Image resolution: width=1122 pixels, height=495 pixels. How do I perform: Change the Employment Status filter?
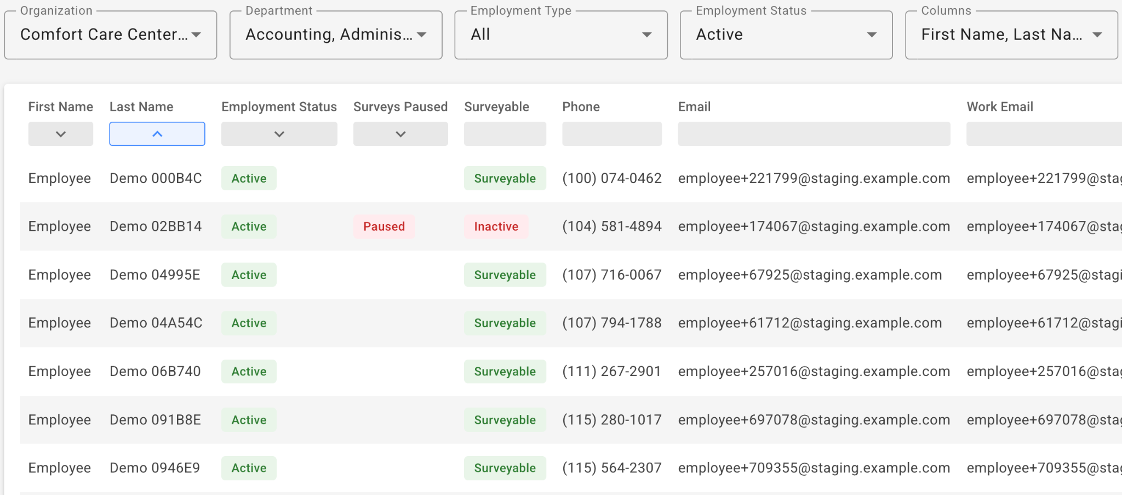786,35
